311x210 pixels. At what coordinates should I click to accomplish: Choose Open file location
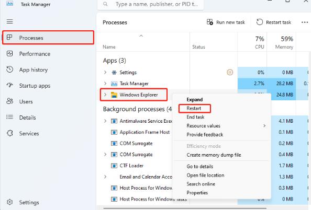coord(205,176)
